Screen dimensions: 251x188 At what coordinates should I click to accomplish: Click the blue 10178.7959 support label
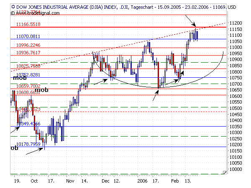click(x=28, y=144)
